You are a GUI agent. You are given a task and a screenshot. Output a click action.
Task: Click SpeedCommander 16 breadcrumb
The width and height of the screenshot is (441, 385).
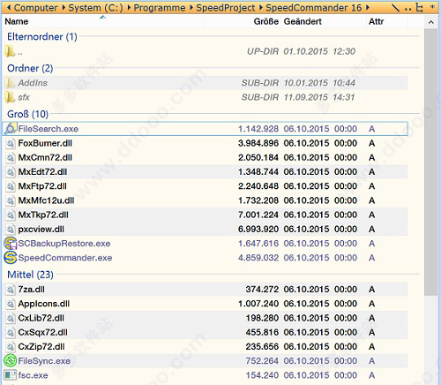click(313, 7)
